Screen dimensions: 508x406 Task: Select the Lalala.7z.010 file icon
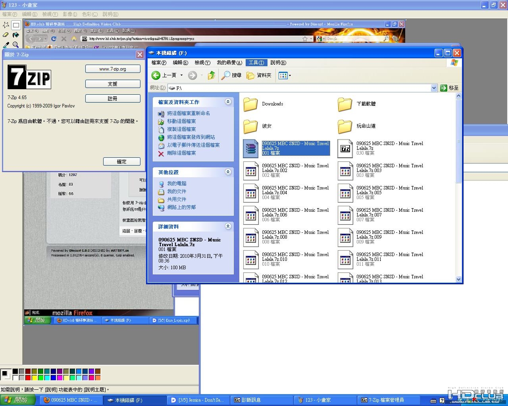coord(251,260)
